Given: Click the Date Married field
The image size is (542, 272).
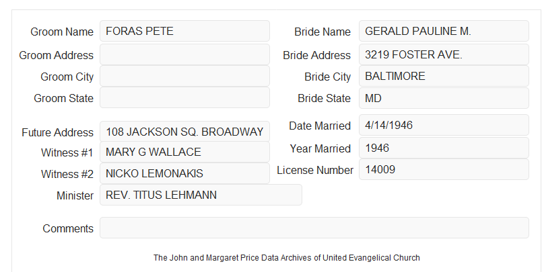Looking at the screenshot, I should 444,125.
